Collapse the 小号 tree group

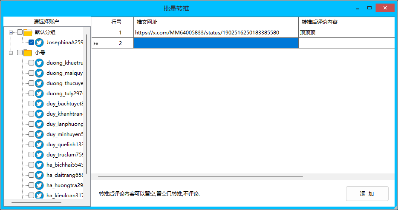pyautogui.click(x=11, y=53)
